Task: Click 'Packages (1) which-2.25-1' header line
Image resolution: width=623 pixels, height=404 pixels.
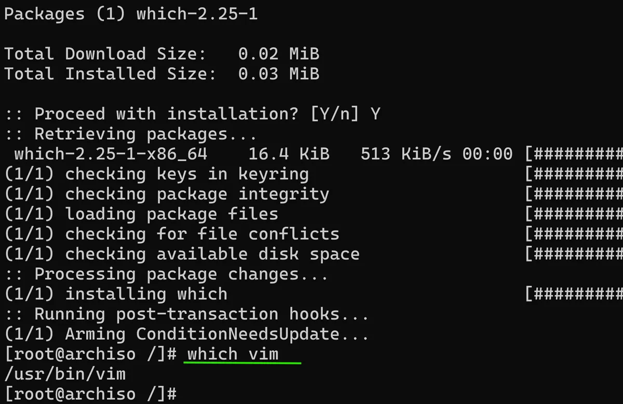Action: point(131,14)
